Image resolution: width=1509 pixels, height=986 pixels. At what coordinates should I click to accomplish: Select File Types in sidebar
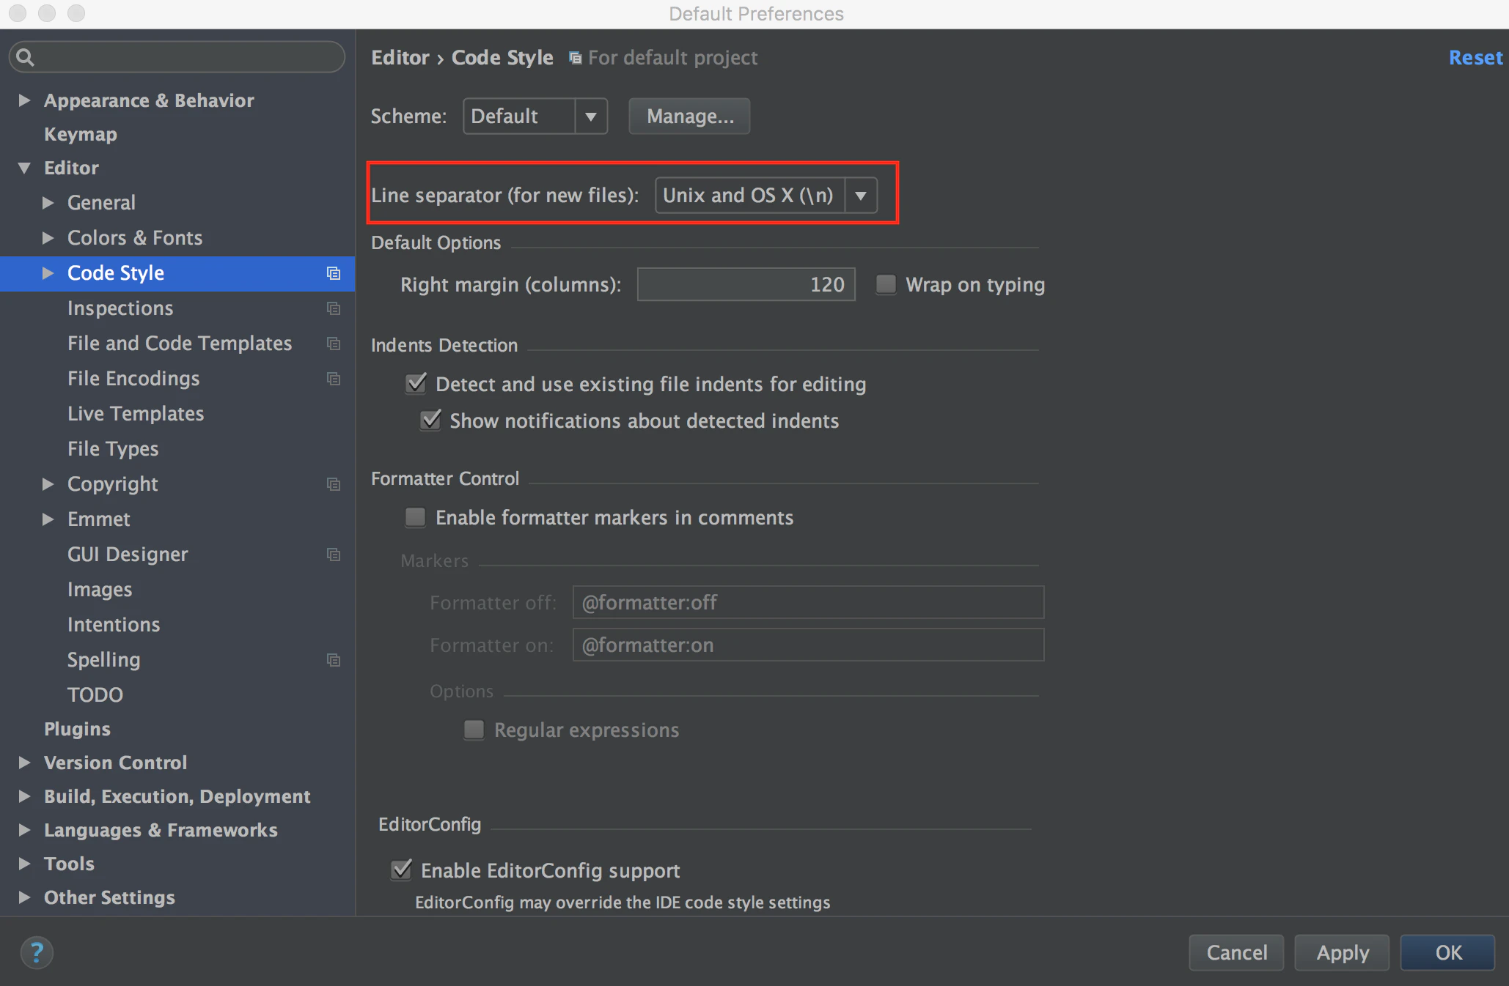[x=113, y=448]
